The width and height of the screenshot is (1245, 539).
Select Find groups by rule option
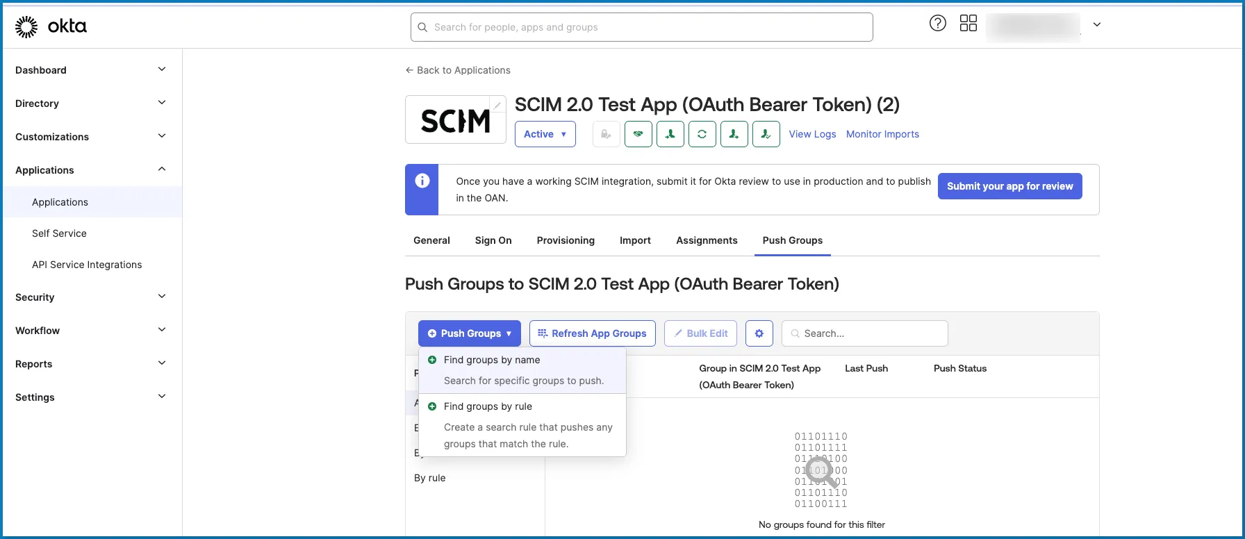coord(488,406)
